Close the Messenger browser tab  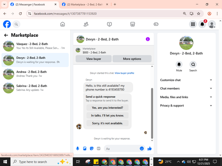[55, 4]
